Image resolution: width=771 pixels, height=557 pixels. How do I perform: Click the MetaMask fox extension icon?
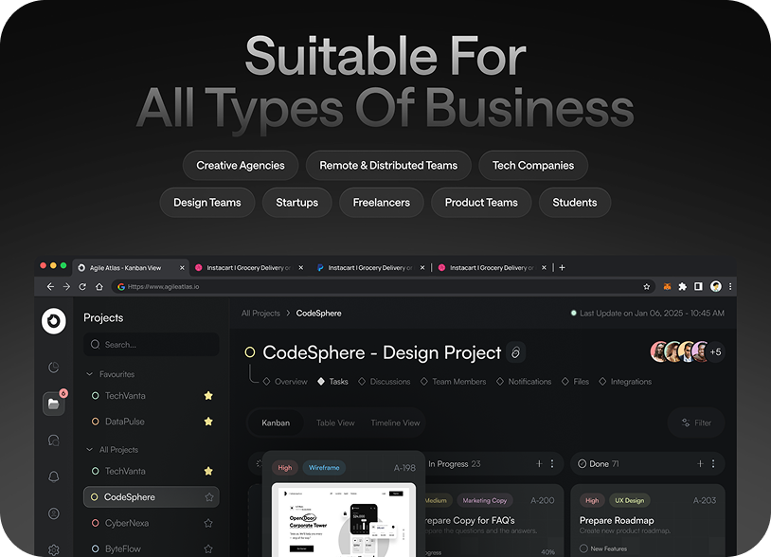[x=667, y=287]
